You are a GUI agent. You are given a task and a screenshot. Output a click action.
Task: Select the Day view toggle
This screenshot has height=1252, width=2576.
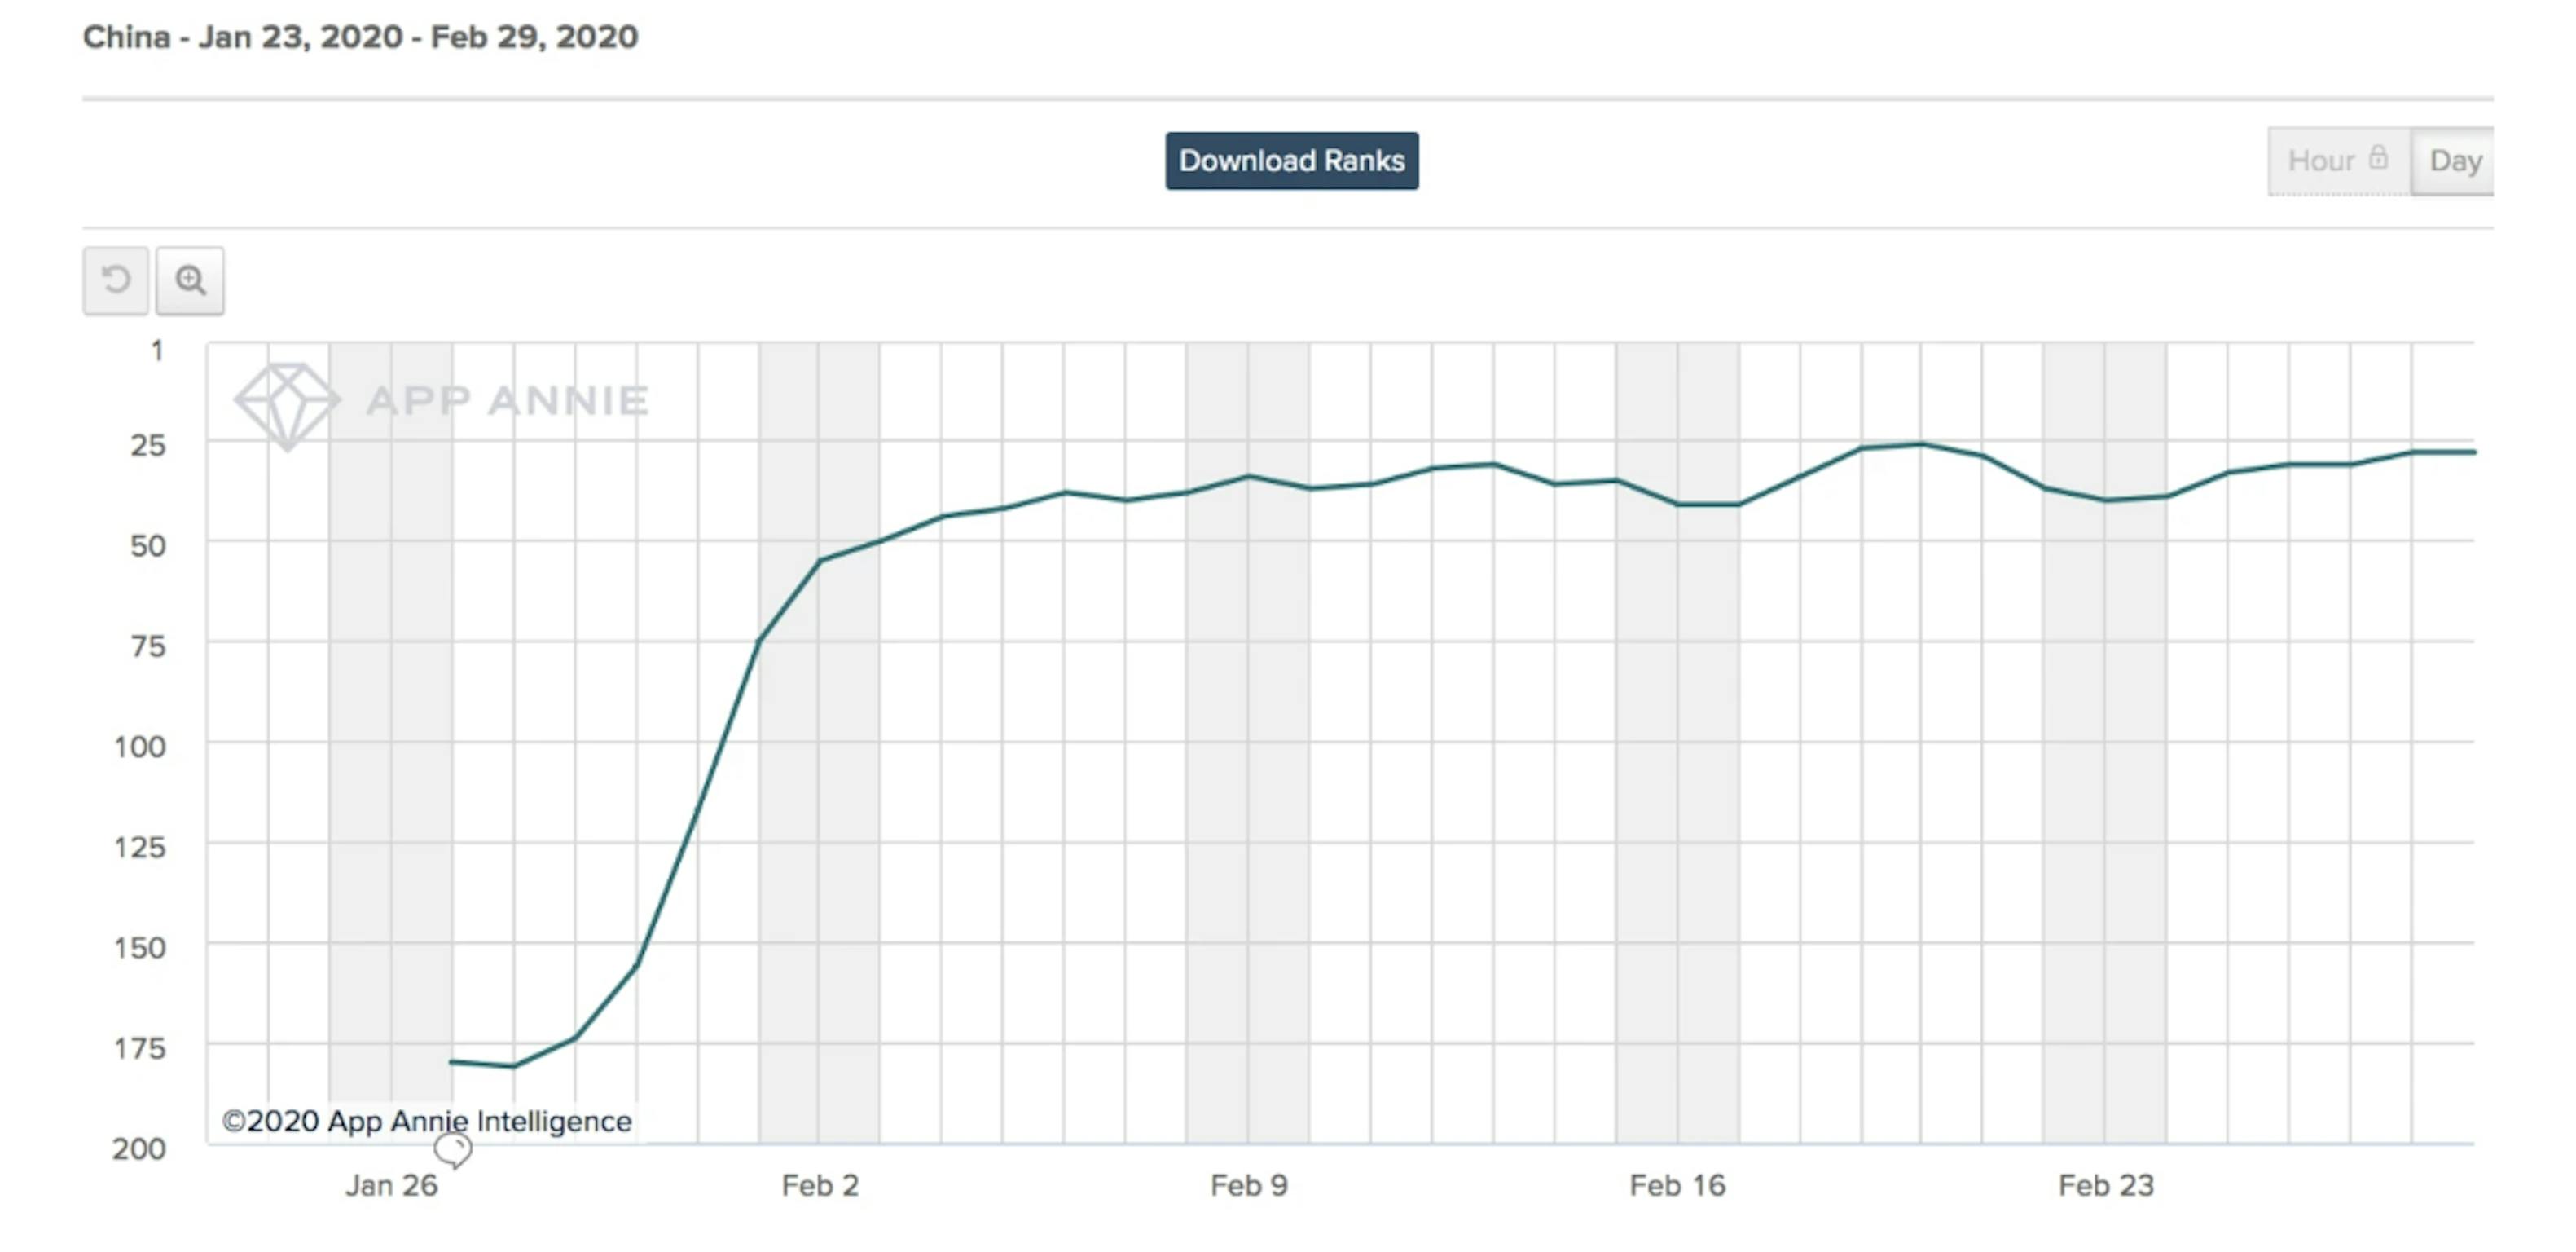click(2454, 161)
